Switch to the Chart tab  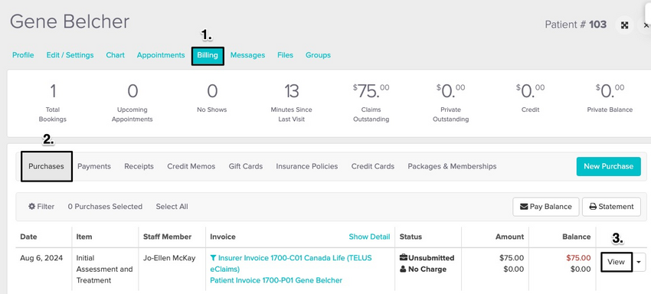(115, 55)
